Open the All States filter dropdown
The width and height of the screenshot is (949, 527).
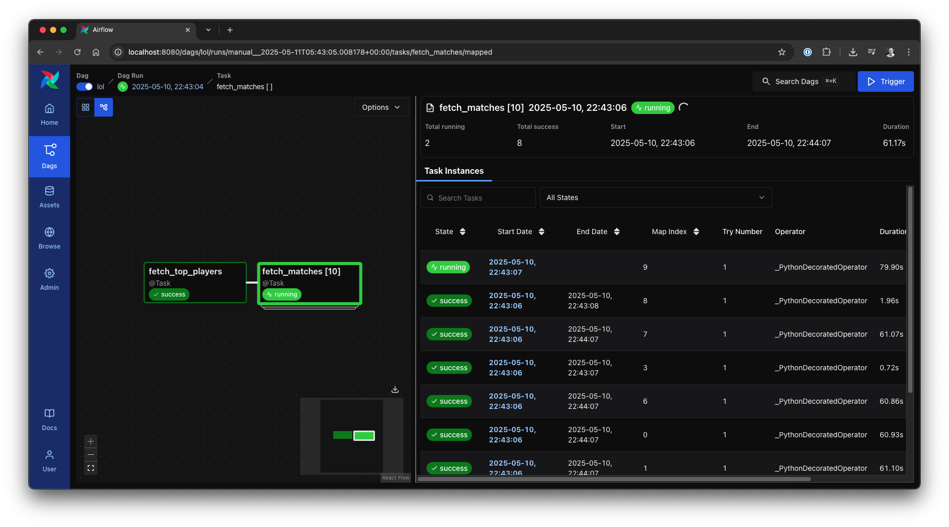[655, 197]
